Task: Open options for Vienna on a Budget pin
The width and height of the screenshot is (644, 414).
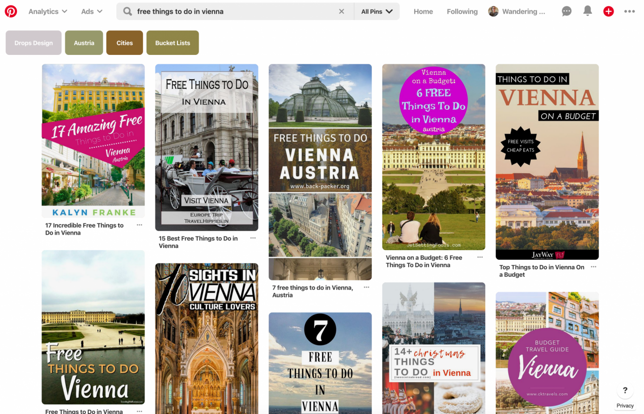Action: tap(480, 257)
